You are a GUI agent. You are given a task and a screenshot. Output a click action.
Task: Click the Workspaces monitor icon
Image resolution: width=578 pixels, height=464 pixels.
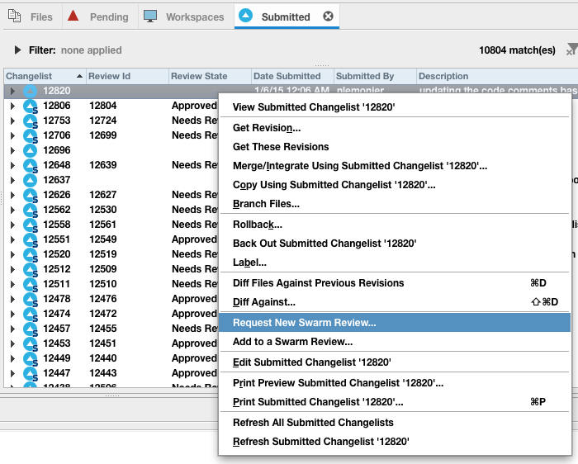pos(150,17)
